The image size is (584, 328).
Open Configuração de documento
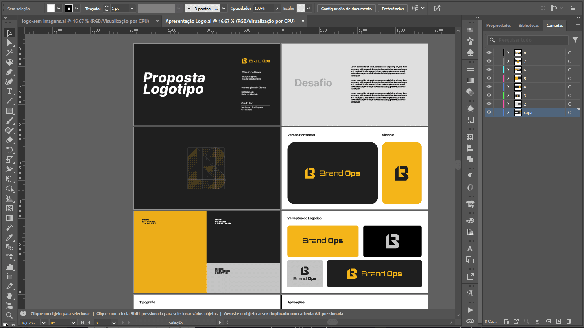pos(346,8)
